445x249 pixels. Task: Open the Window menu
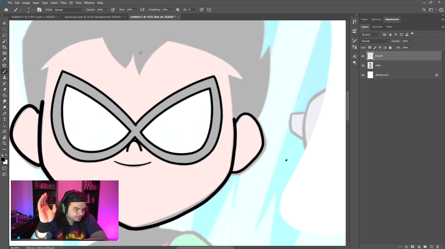(x=89, y=3)
